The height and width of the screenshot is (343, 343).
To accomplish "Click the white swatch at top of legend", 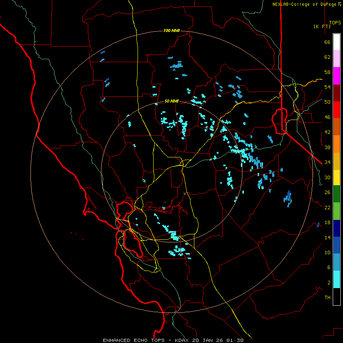I will tap(337, 42).
